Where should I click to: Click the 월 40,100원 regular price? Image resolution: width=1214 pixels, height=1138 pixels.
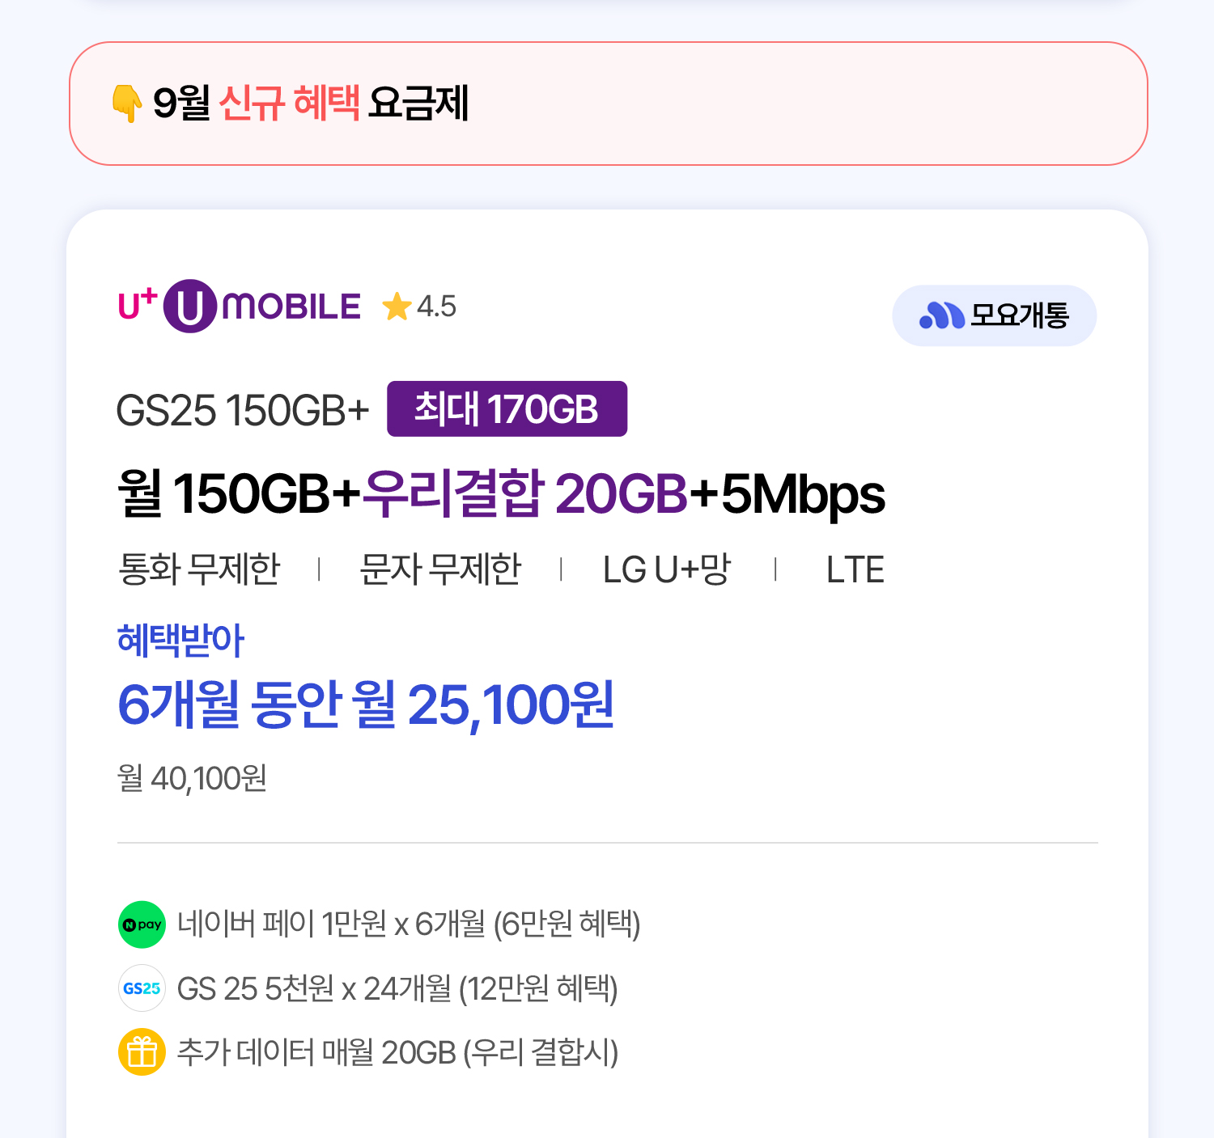tap(192, 778)
